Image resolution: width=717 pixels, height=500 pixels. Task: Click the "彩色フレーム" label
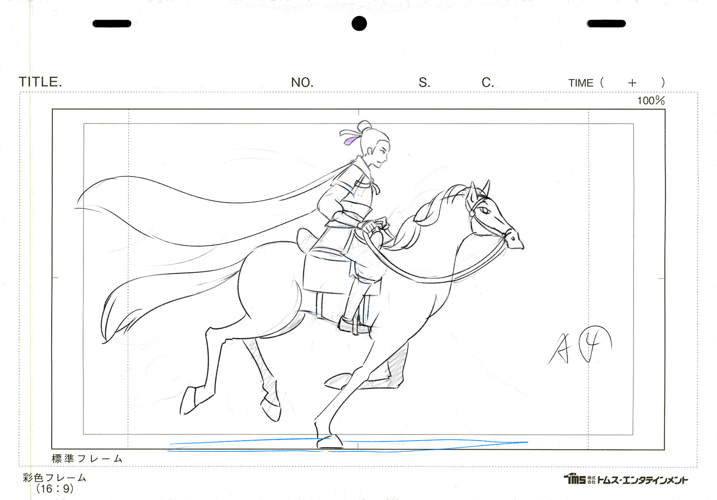point(55,477)
